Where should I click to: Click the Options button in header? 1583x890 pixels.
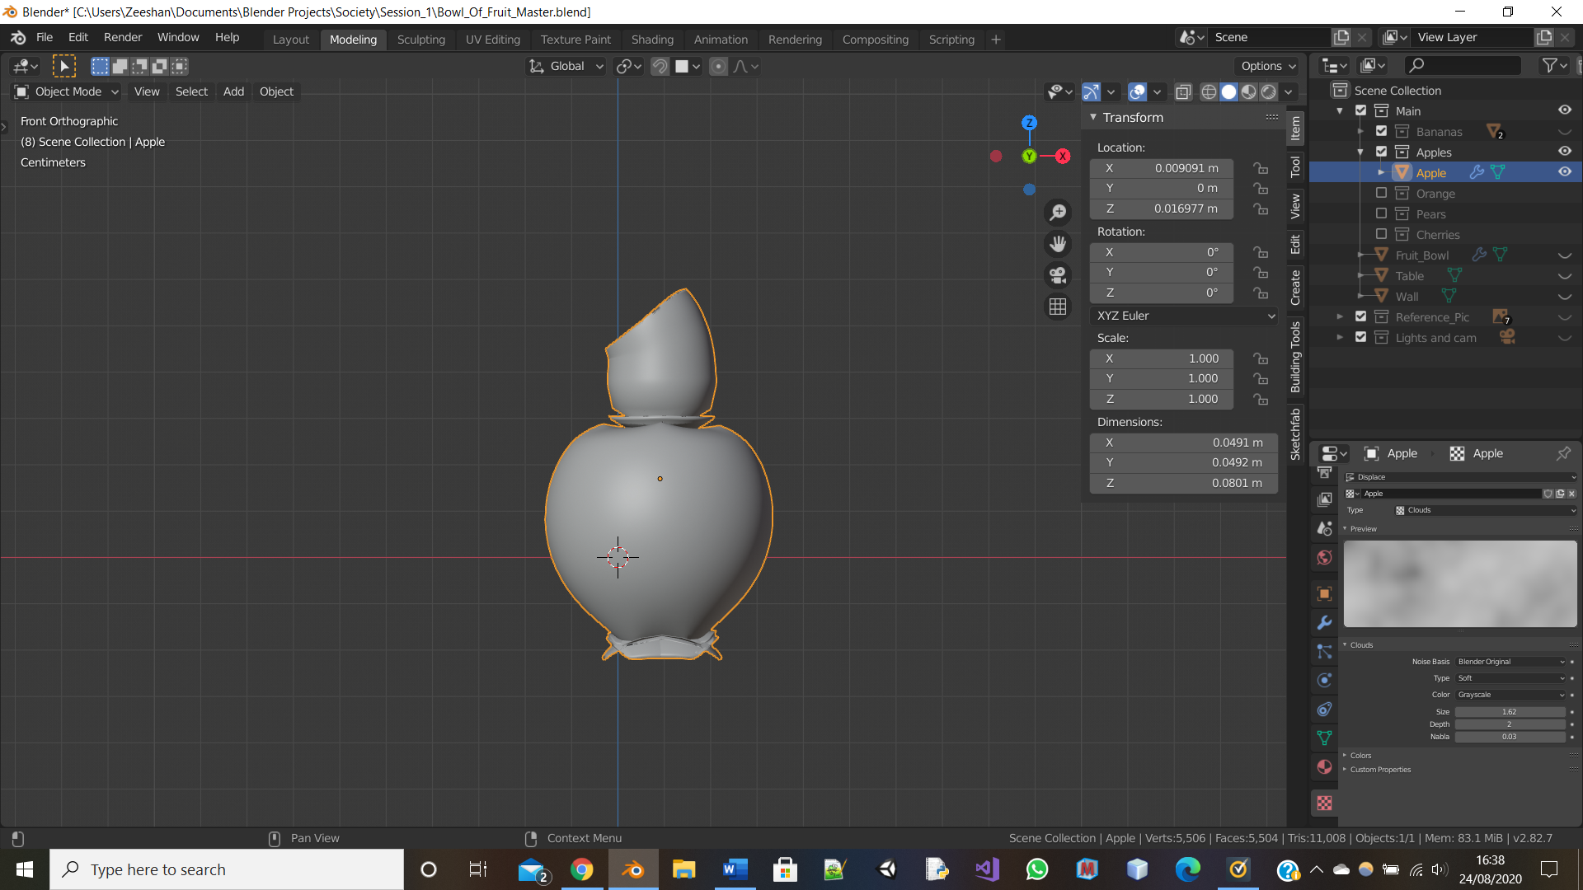point(1267,66)
